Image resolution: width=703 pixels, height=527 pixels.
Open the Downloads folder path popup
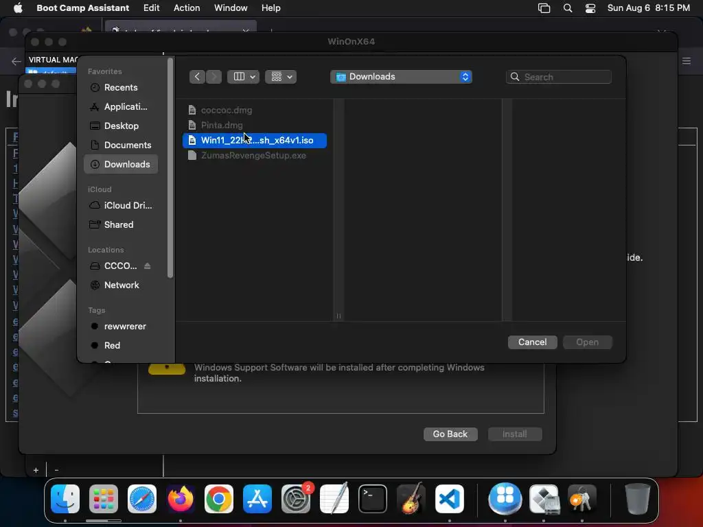(401, 77)
